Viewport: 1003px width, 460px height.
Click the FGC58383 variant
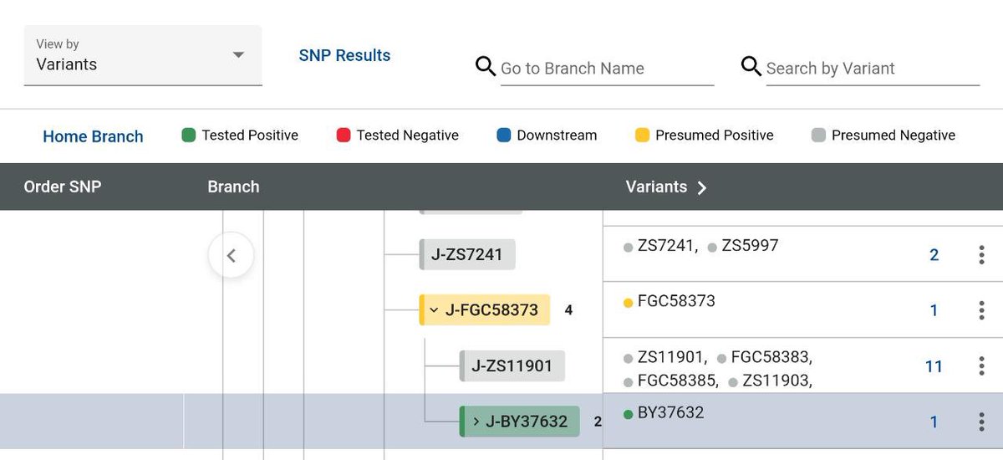(769, 357)
